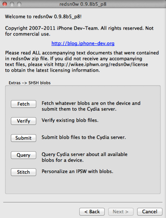The height and width of the screenshot is (218, 166).
Task: Close the redsn0w window with red button
Action: [5, 4]
